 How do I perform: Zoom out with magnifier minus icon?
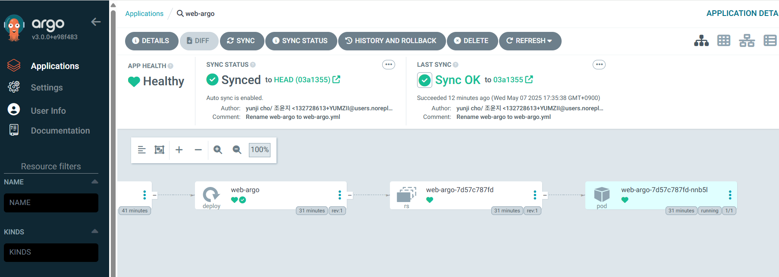point(237,149)
